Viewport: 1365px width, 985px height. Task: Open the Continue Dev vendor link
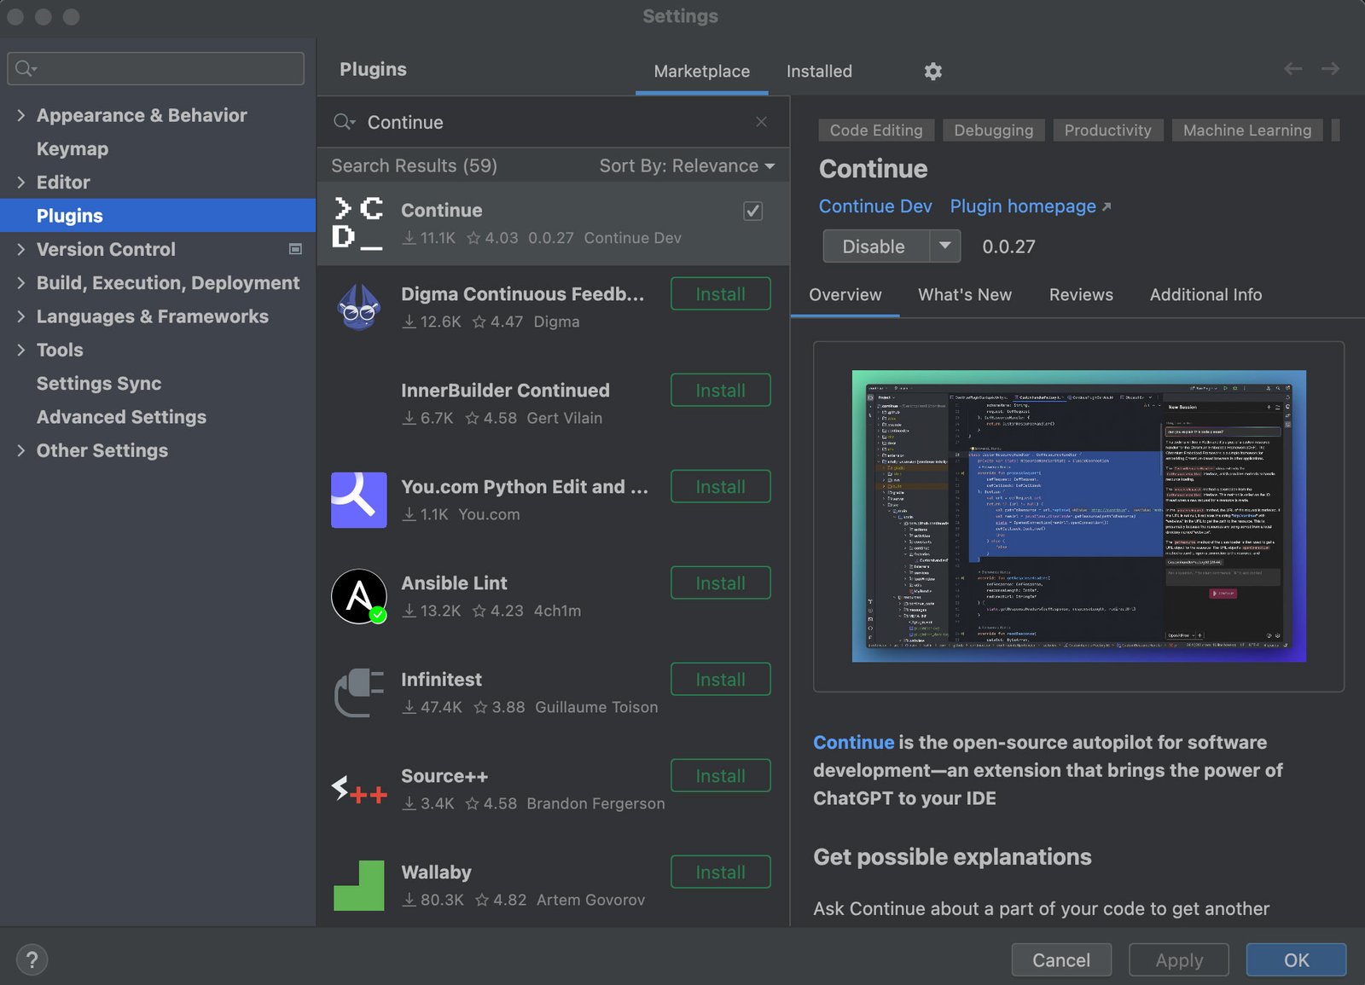tap(875, 206)
